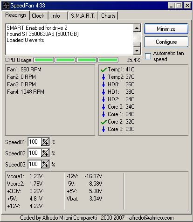The height and width of the screenshot is (222, 193).
Task: Minimize window via title bar button
Action: point(172,6)
